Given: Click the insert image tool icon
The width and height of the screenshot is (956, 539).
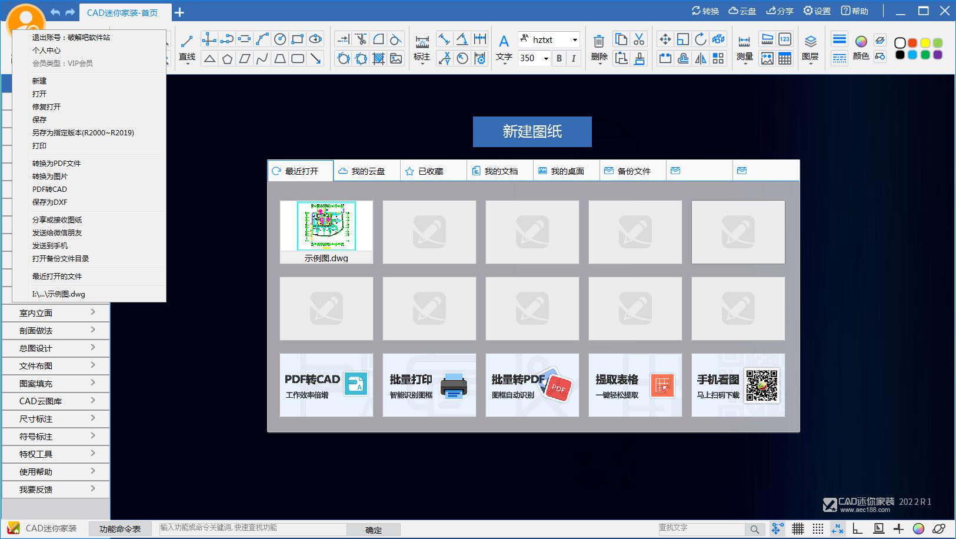Looking at the screenshot, I should 396,58.
